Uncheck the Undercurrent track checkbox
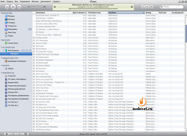Screen dimensions: 187x136 (x=37, y=57)
